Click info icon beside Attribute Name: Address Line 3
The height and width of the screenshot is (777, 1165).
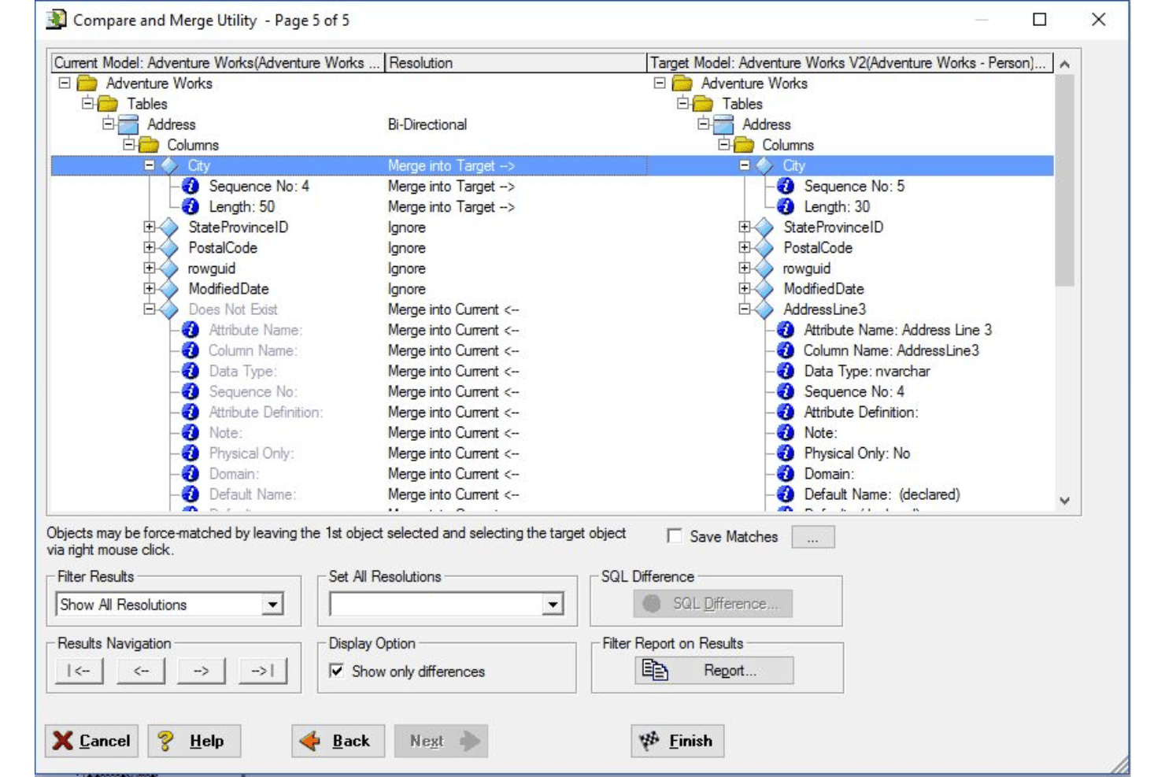point(786,330)
